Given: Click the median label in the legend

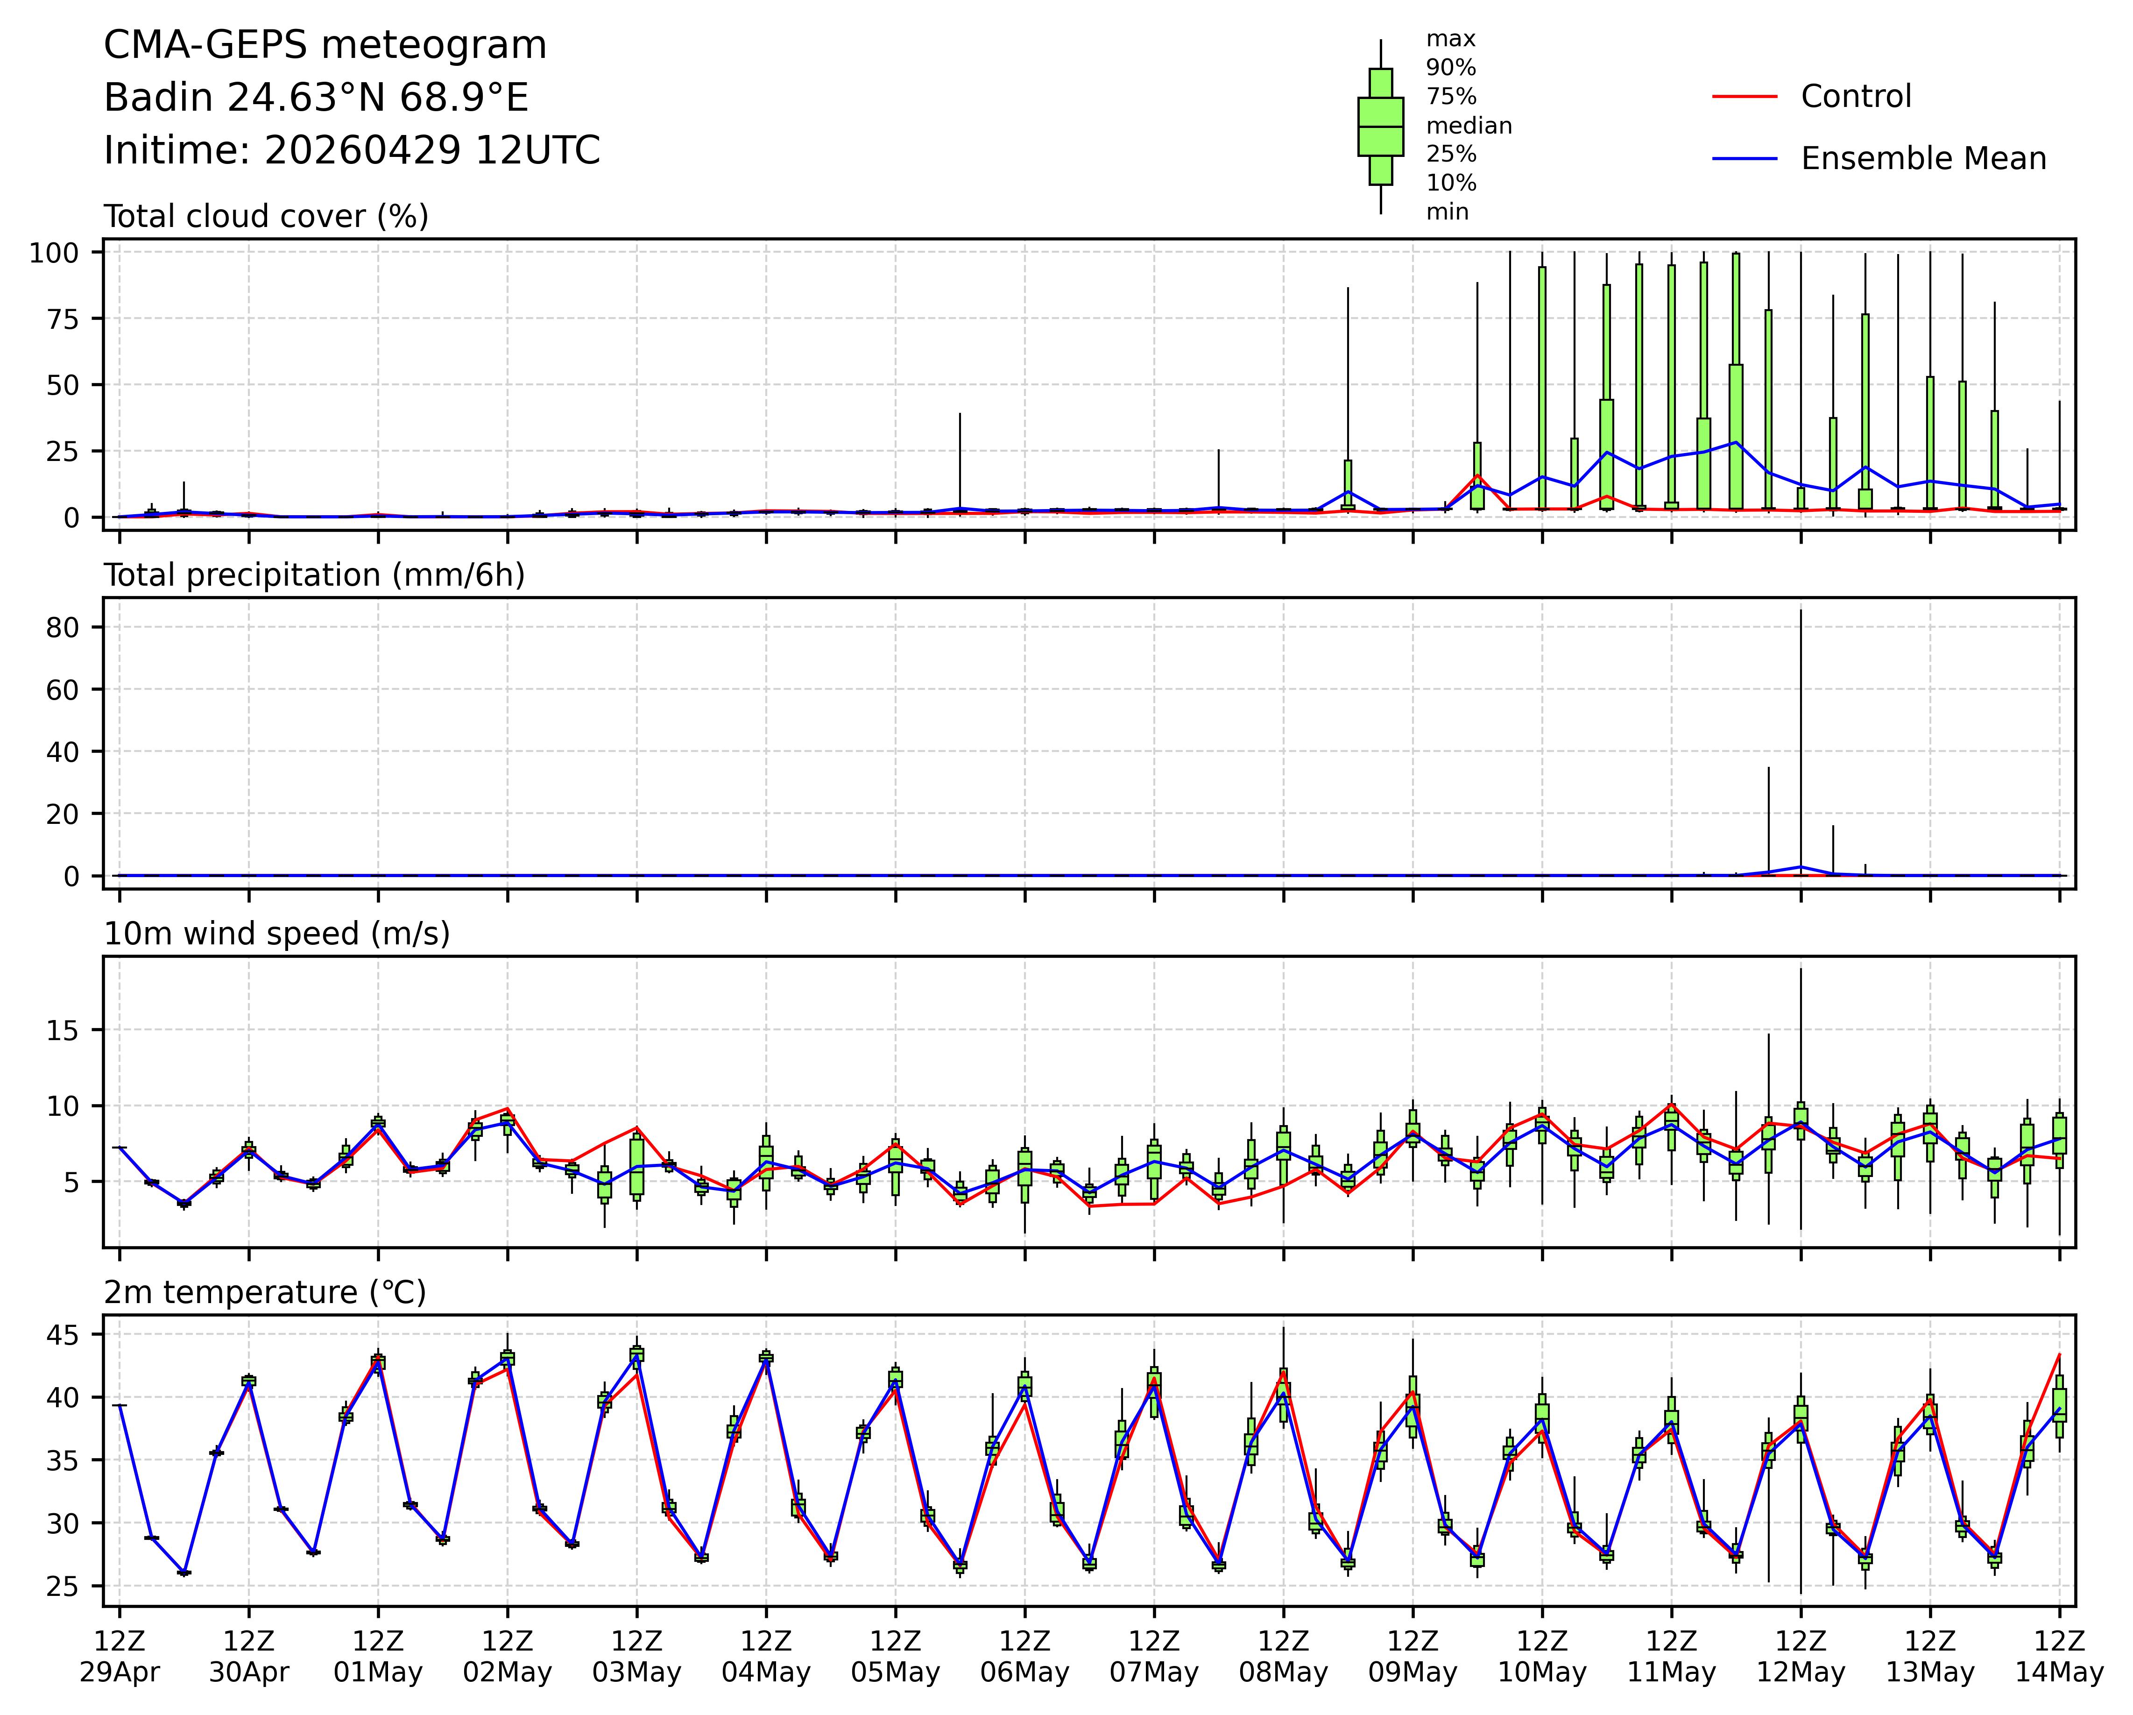Looking at the screenshot, I should [x=1468, y=127].
